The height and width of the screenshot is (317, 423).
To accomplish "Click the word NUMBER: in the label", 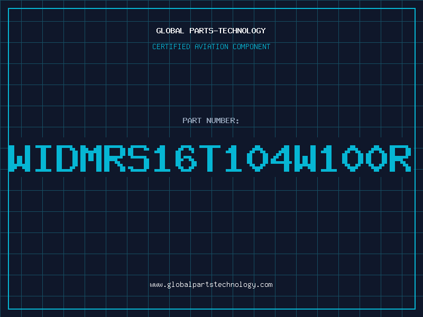I will [223, 120].
